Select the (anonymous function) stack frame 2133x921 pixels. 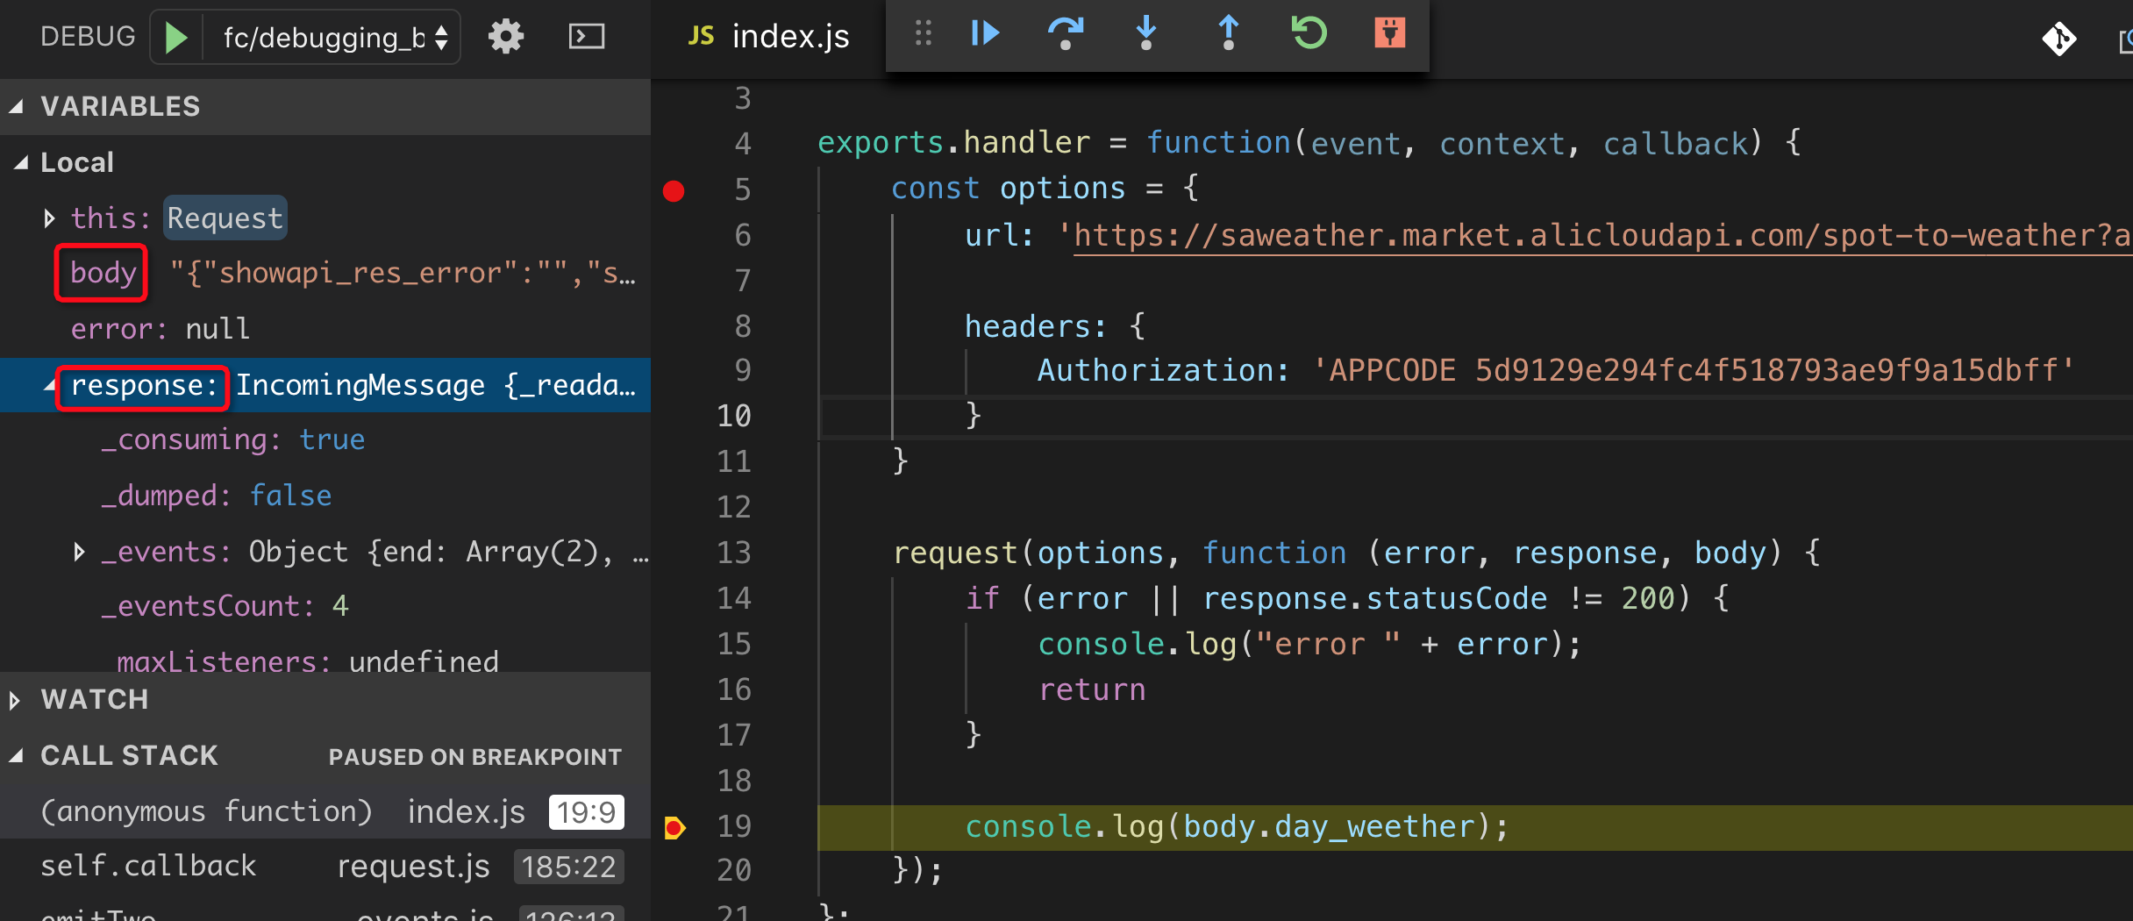coord(325,811)
